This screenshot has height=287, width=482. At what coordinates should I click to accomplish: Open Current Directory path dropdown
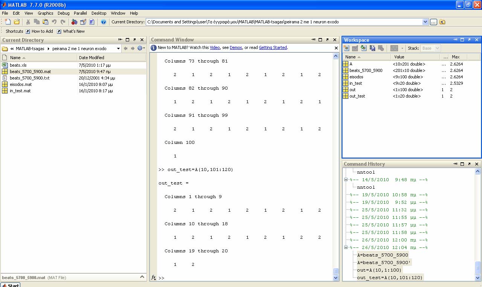click(425, 22)
